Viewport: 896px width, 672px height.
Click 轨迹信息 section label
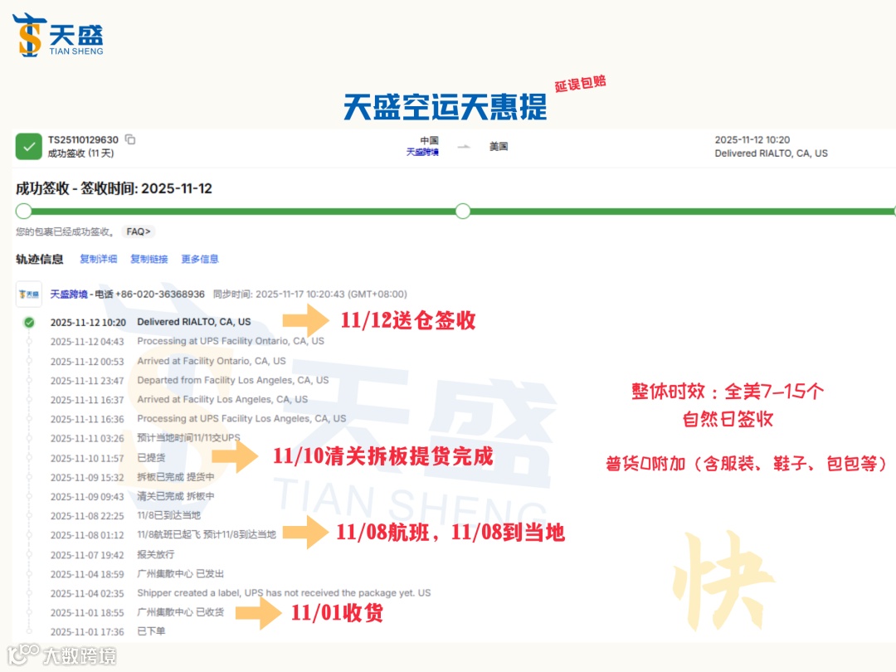pos(40,259)
